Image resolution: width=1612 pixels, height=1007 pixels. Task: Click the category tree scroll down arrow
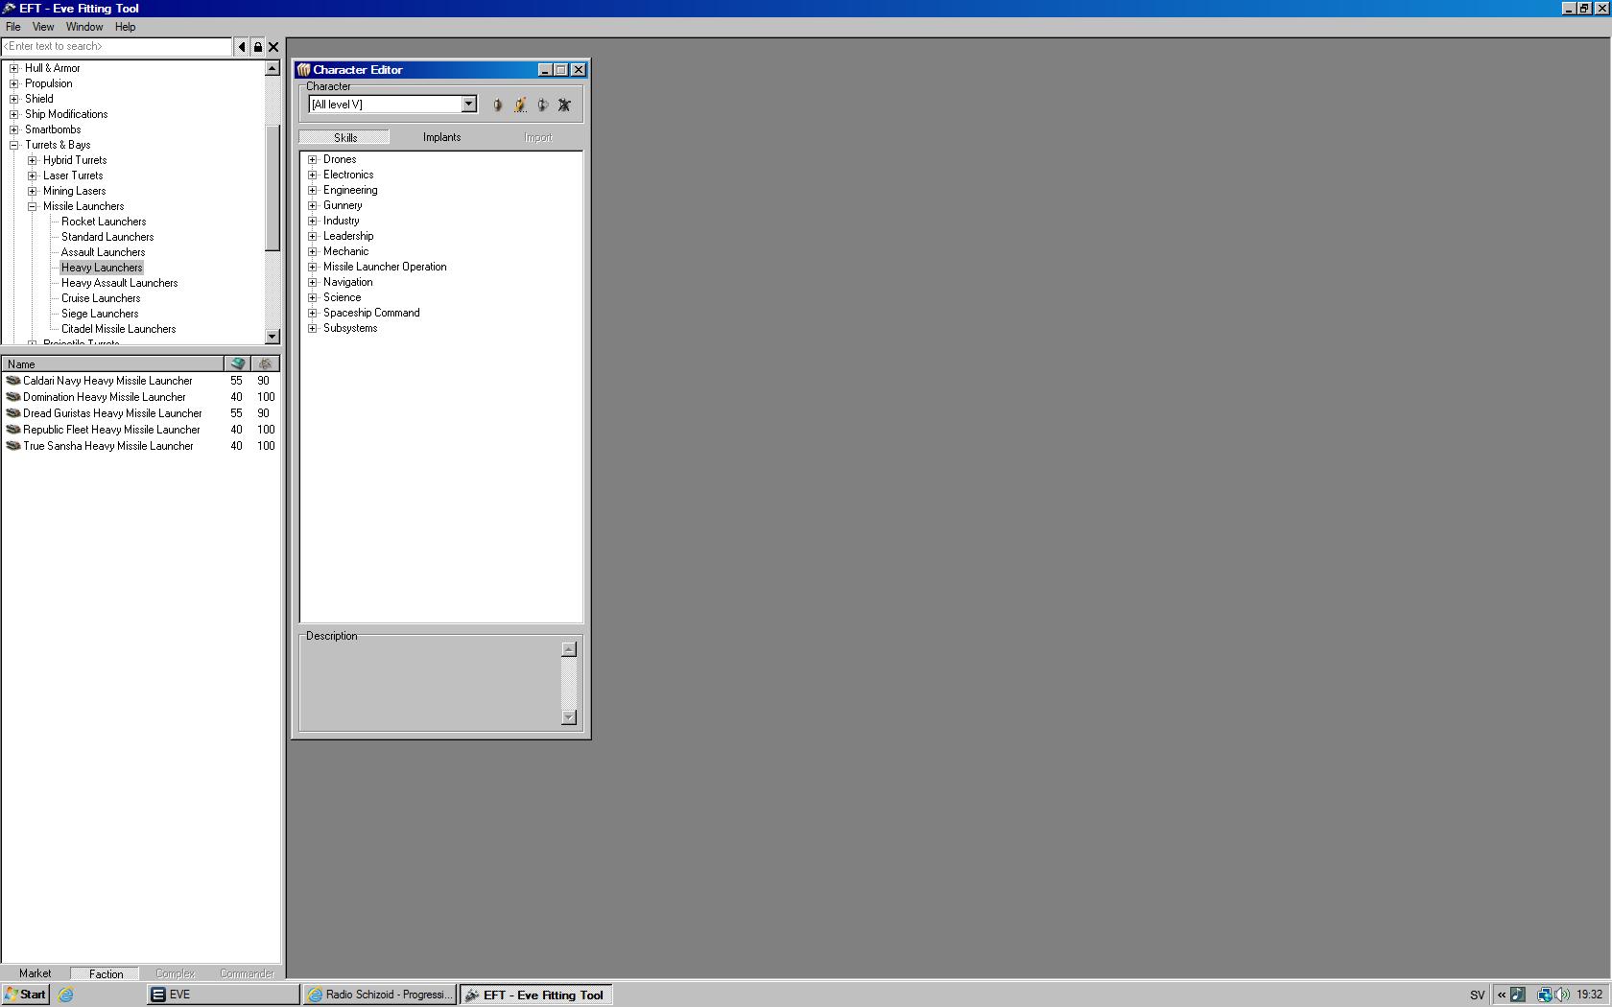point(273,337)
